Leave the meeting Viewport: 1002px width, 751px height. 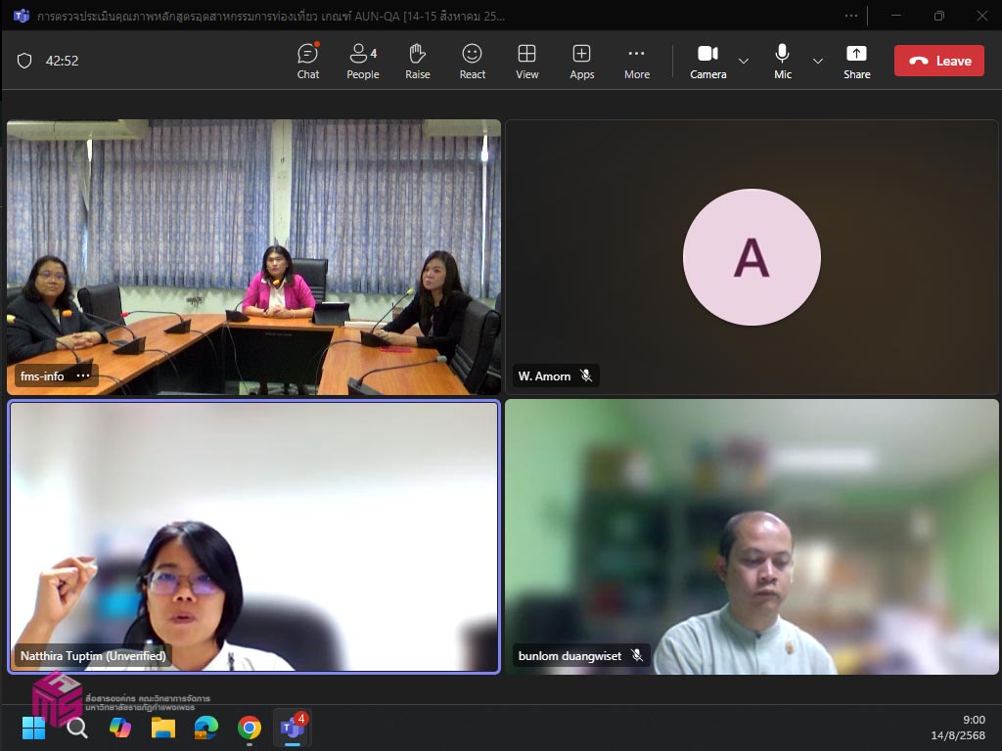pos(938,61)
